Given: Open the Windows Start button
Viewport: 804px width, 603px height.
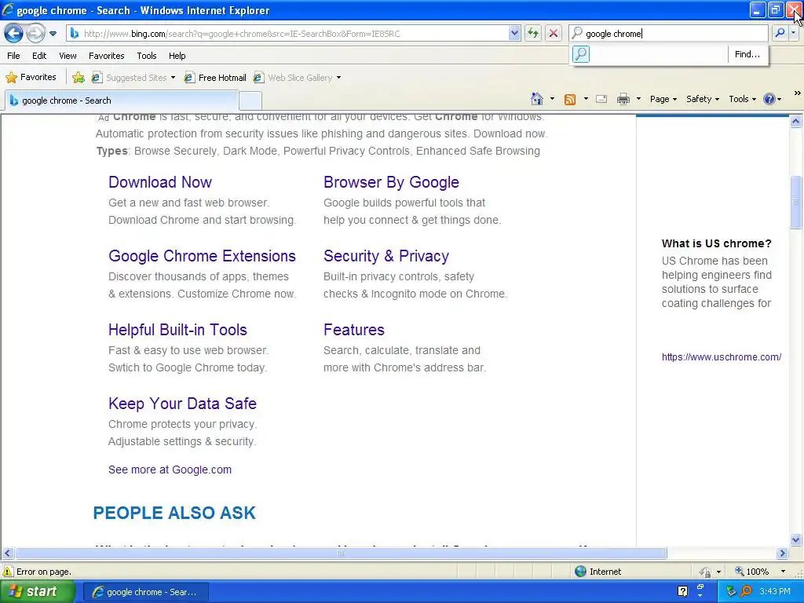Looking at the screenshot, I should pos(37,592).
